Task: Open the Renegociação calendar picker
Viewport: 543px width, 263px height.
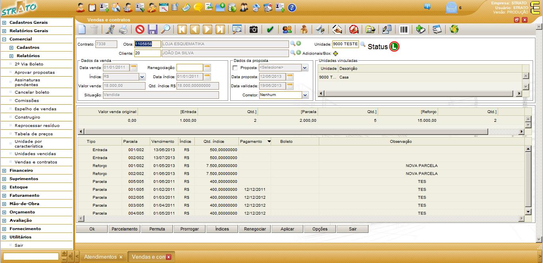Action: pos(207,68)
